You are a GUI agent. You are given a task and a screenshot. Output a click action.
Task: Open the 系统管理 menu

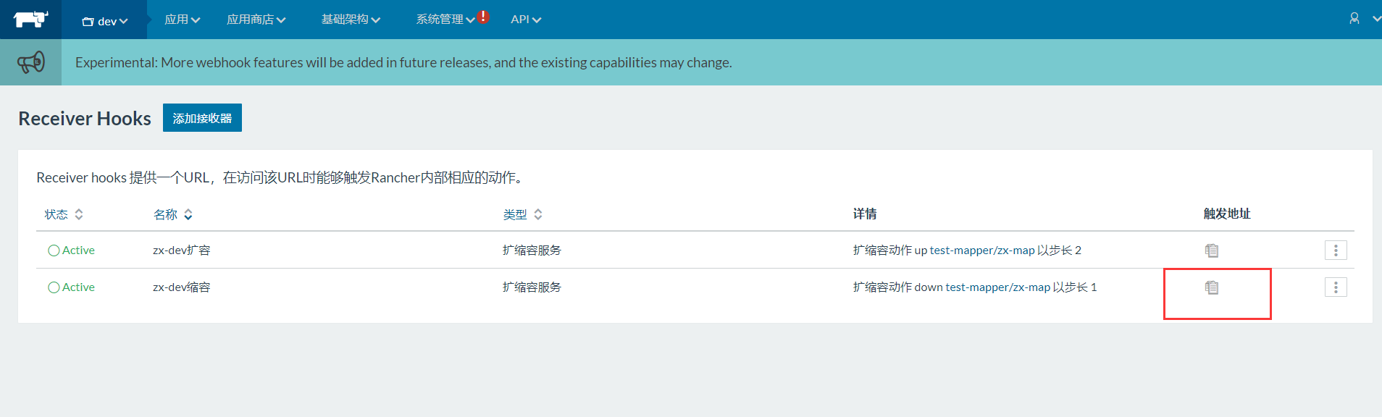(x=445, y=20)
